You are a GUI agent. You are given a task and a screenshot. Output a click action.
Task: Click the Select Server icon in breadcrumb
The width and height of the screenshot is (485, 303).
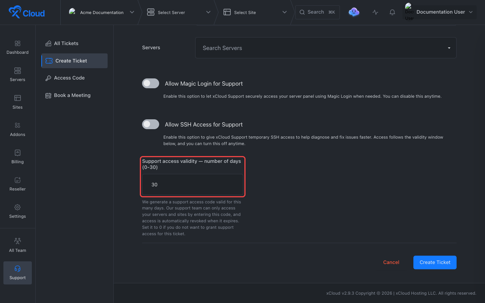(151, 12)
